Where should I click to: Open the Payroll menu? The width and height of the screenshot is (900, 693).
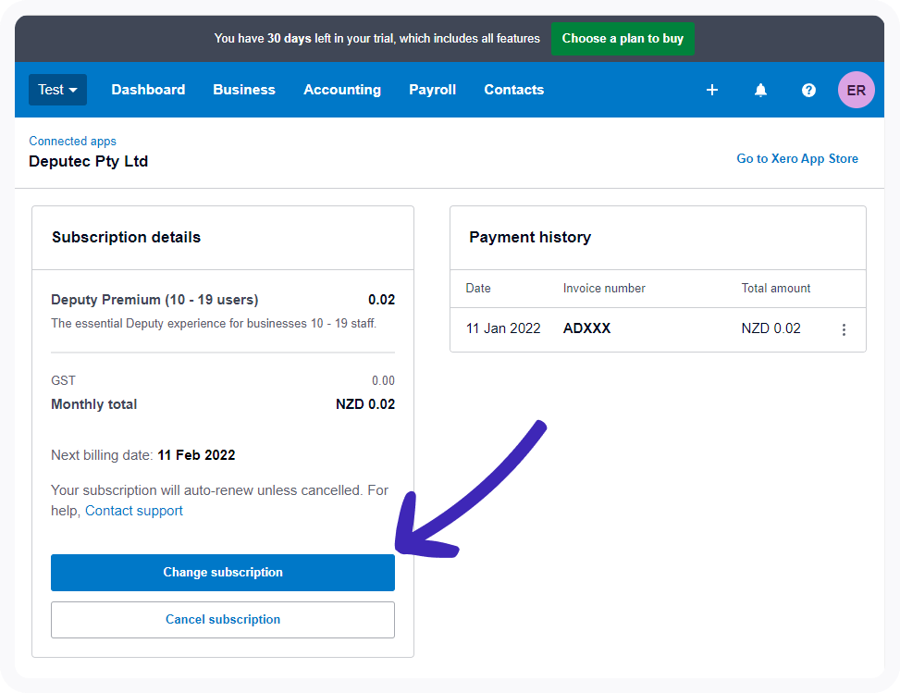pyautogui.click(x=432, y=90)
